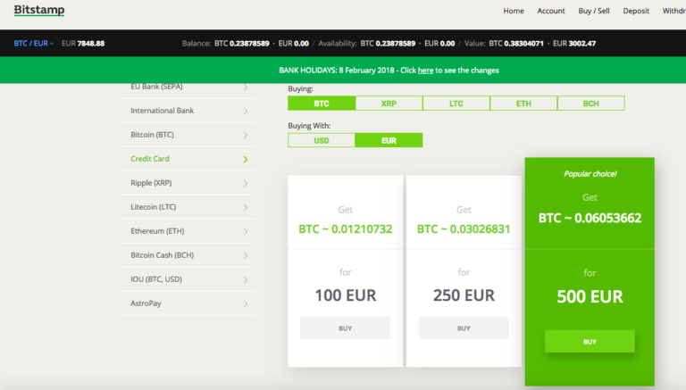
Task: Buy the popular 500 EUR package
Action: click(x=590, y=342)
